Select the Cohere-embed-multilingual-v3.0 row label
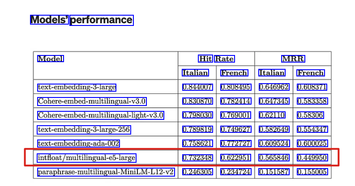This screenshot has height=186, width=355. point(92,101)
